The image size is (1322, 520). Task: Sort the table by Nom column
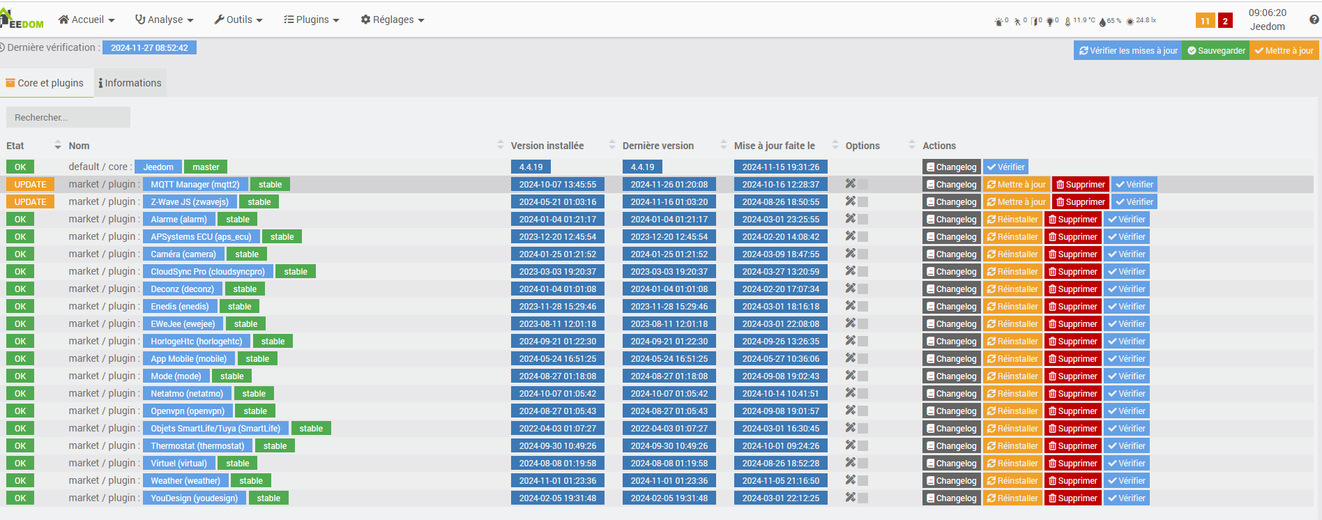point(286,146)
